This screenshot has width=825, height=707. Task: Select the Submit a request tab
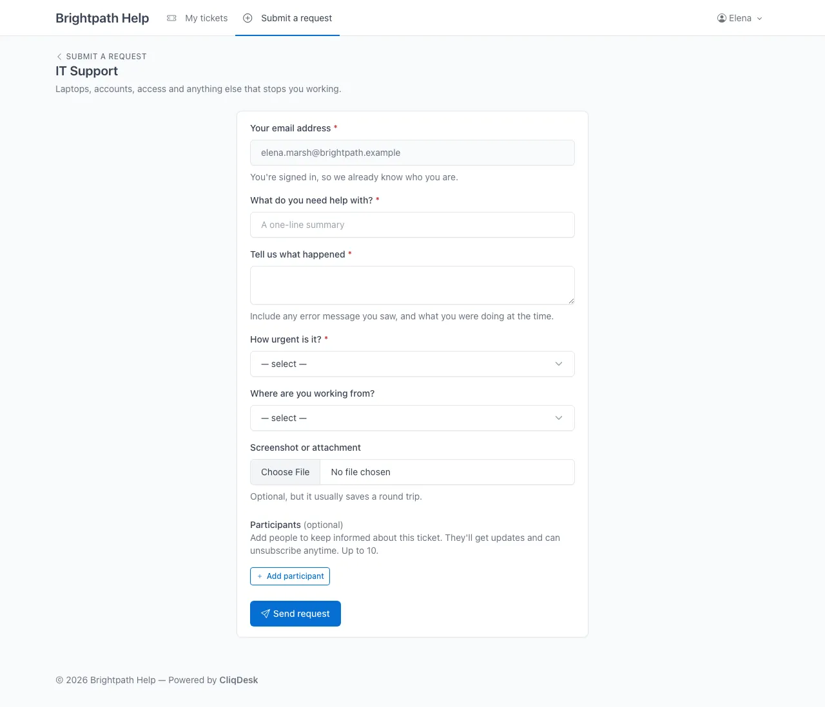click(287, 18)
